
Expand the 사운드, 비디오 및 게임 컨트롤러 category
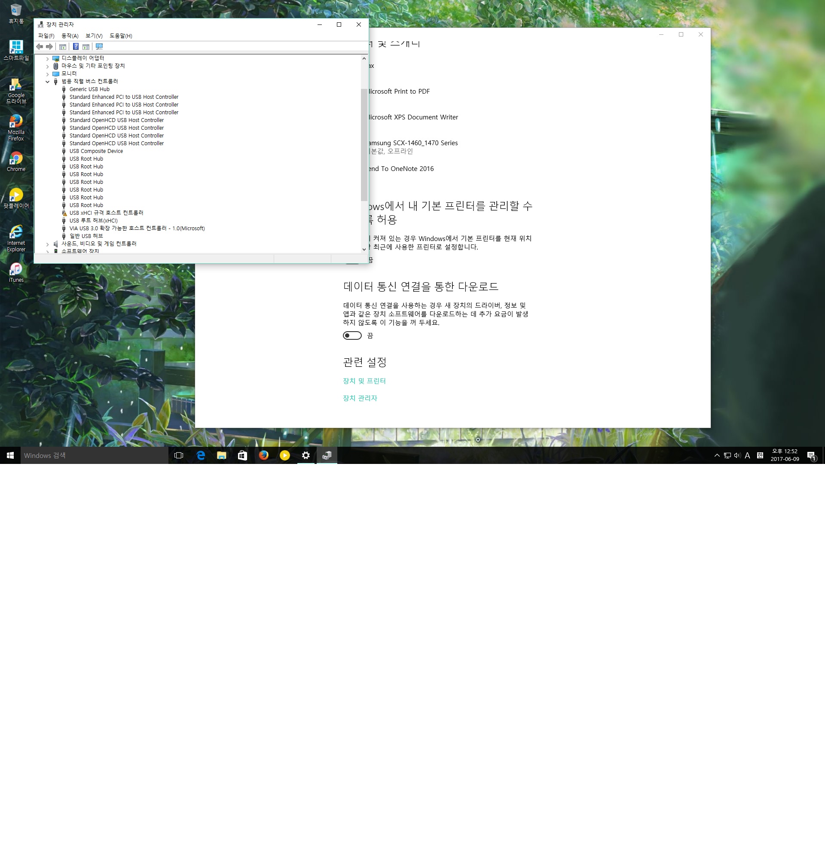[48, 244]
